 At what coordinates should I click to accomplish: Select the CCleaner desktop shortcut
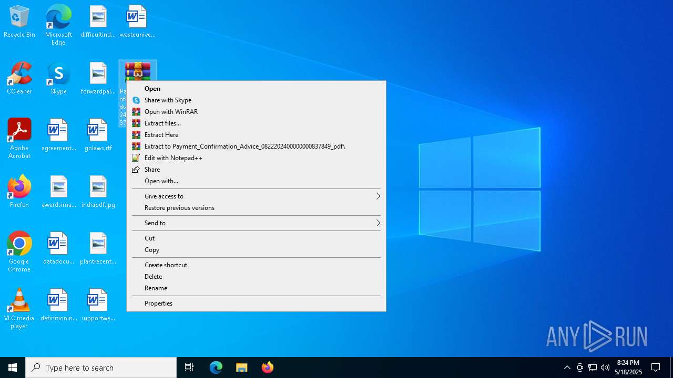pyautogui.click(x=19, y=78)
